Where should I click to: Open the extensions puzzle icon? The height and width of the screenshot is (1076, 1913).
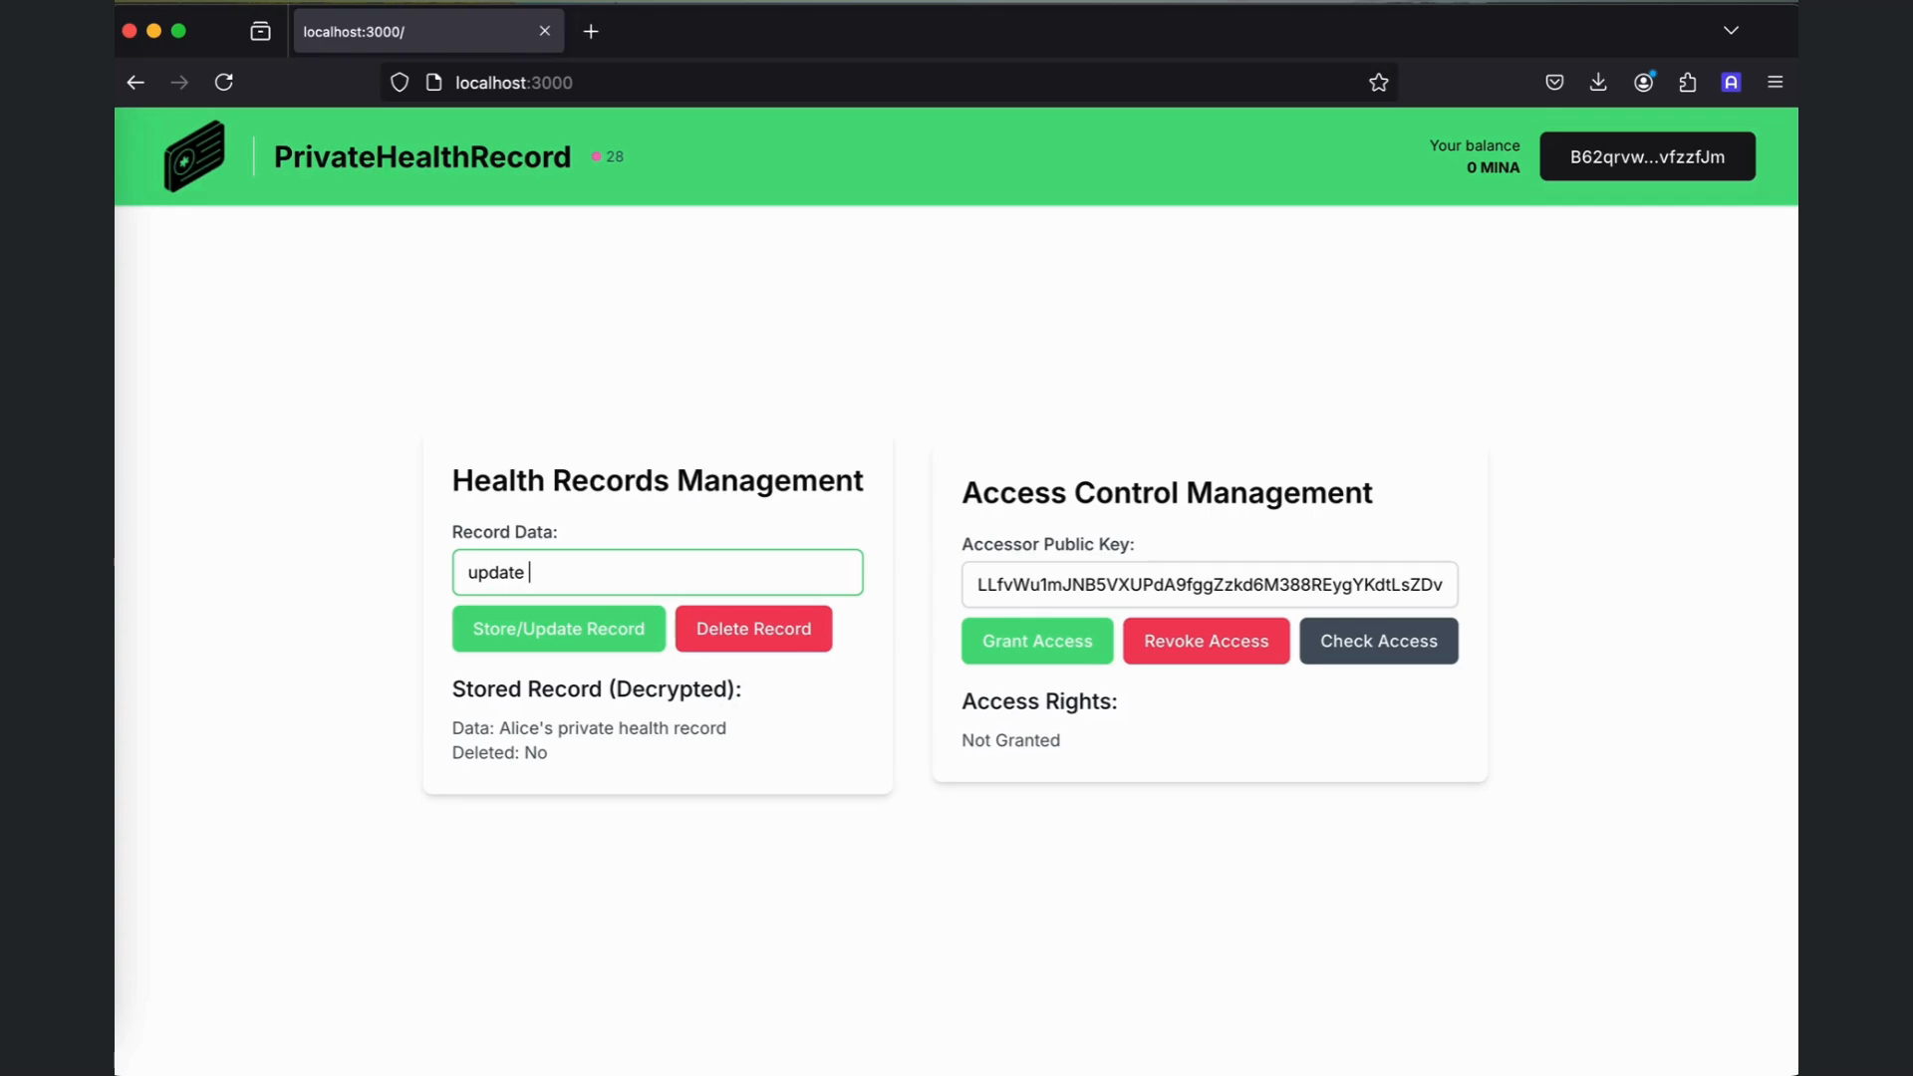[1688, 83]
